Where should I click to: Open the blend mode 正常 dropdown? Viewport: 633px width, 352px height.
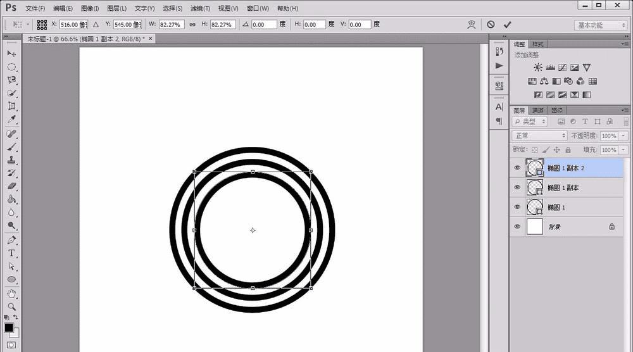(x=539, y=135)
